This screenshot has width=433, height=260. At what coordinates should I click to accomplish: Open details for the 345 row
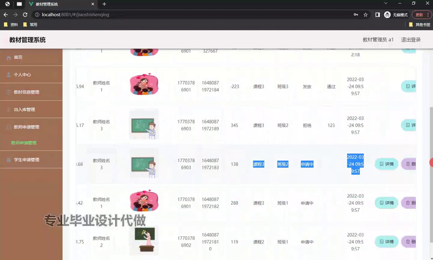pos(409,125)
